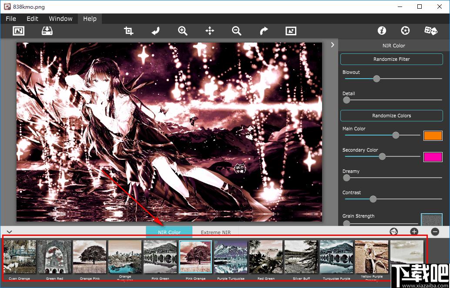Click the Grain Strength label
The height and width of the screenshot is (288, 450).
point(359,216)
